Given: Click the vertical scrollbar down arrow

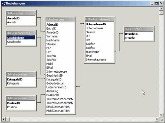Looking at the screenshot, I should (x=161, y=115).
